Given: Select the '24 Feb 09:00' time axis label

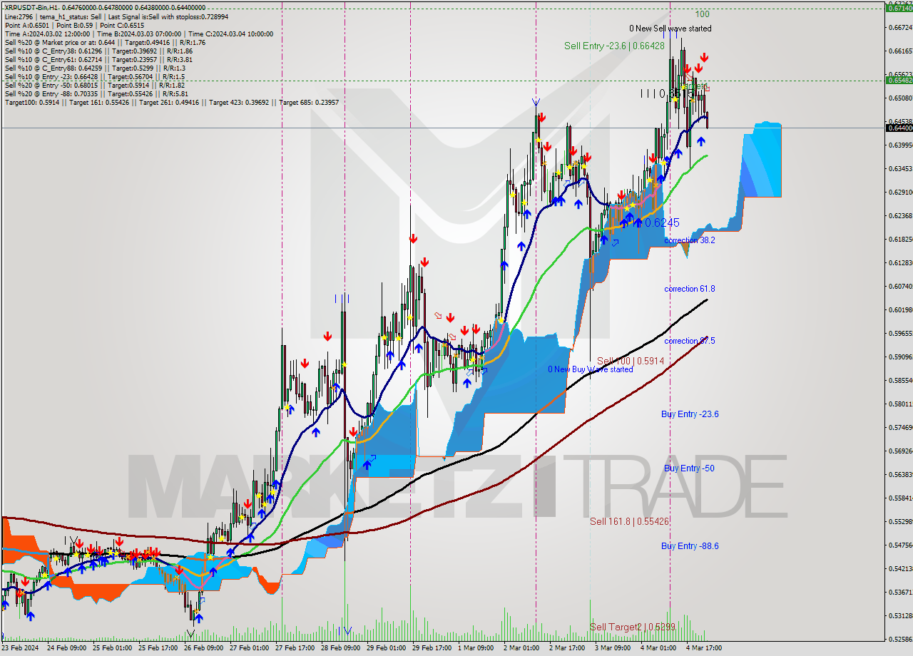Looking at the screenshot, I should tap(66, 648).
